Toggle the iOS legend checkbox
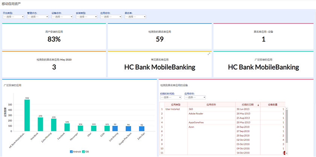The width and height of the screenshot is (316, 157). (x=84, y=152)
